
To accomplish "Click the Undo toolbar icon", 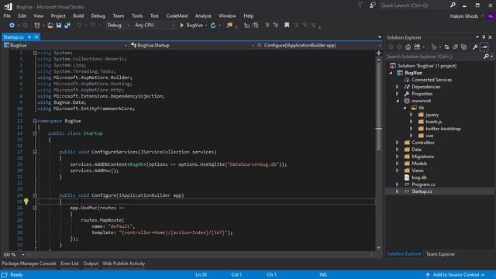I will click(79, 26).
